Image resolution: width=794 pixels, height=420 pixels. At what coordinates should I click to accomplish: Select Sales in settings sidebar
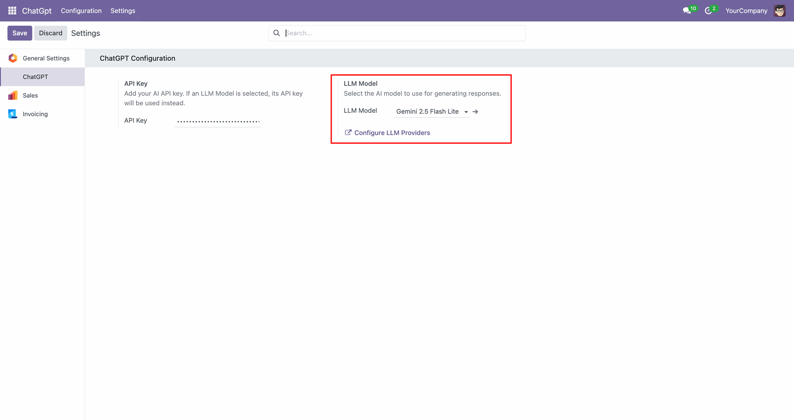(x=43, y=95)
